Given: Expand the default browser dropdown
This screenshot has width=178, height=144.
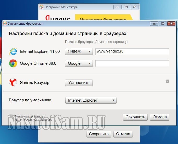Looking at the screenshot, I should 91,100.
